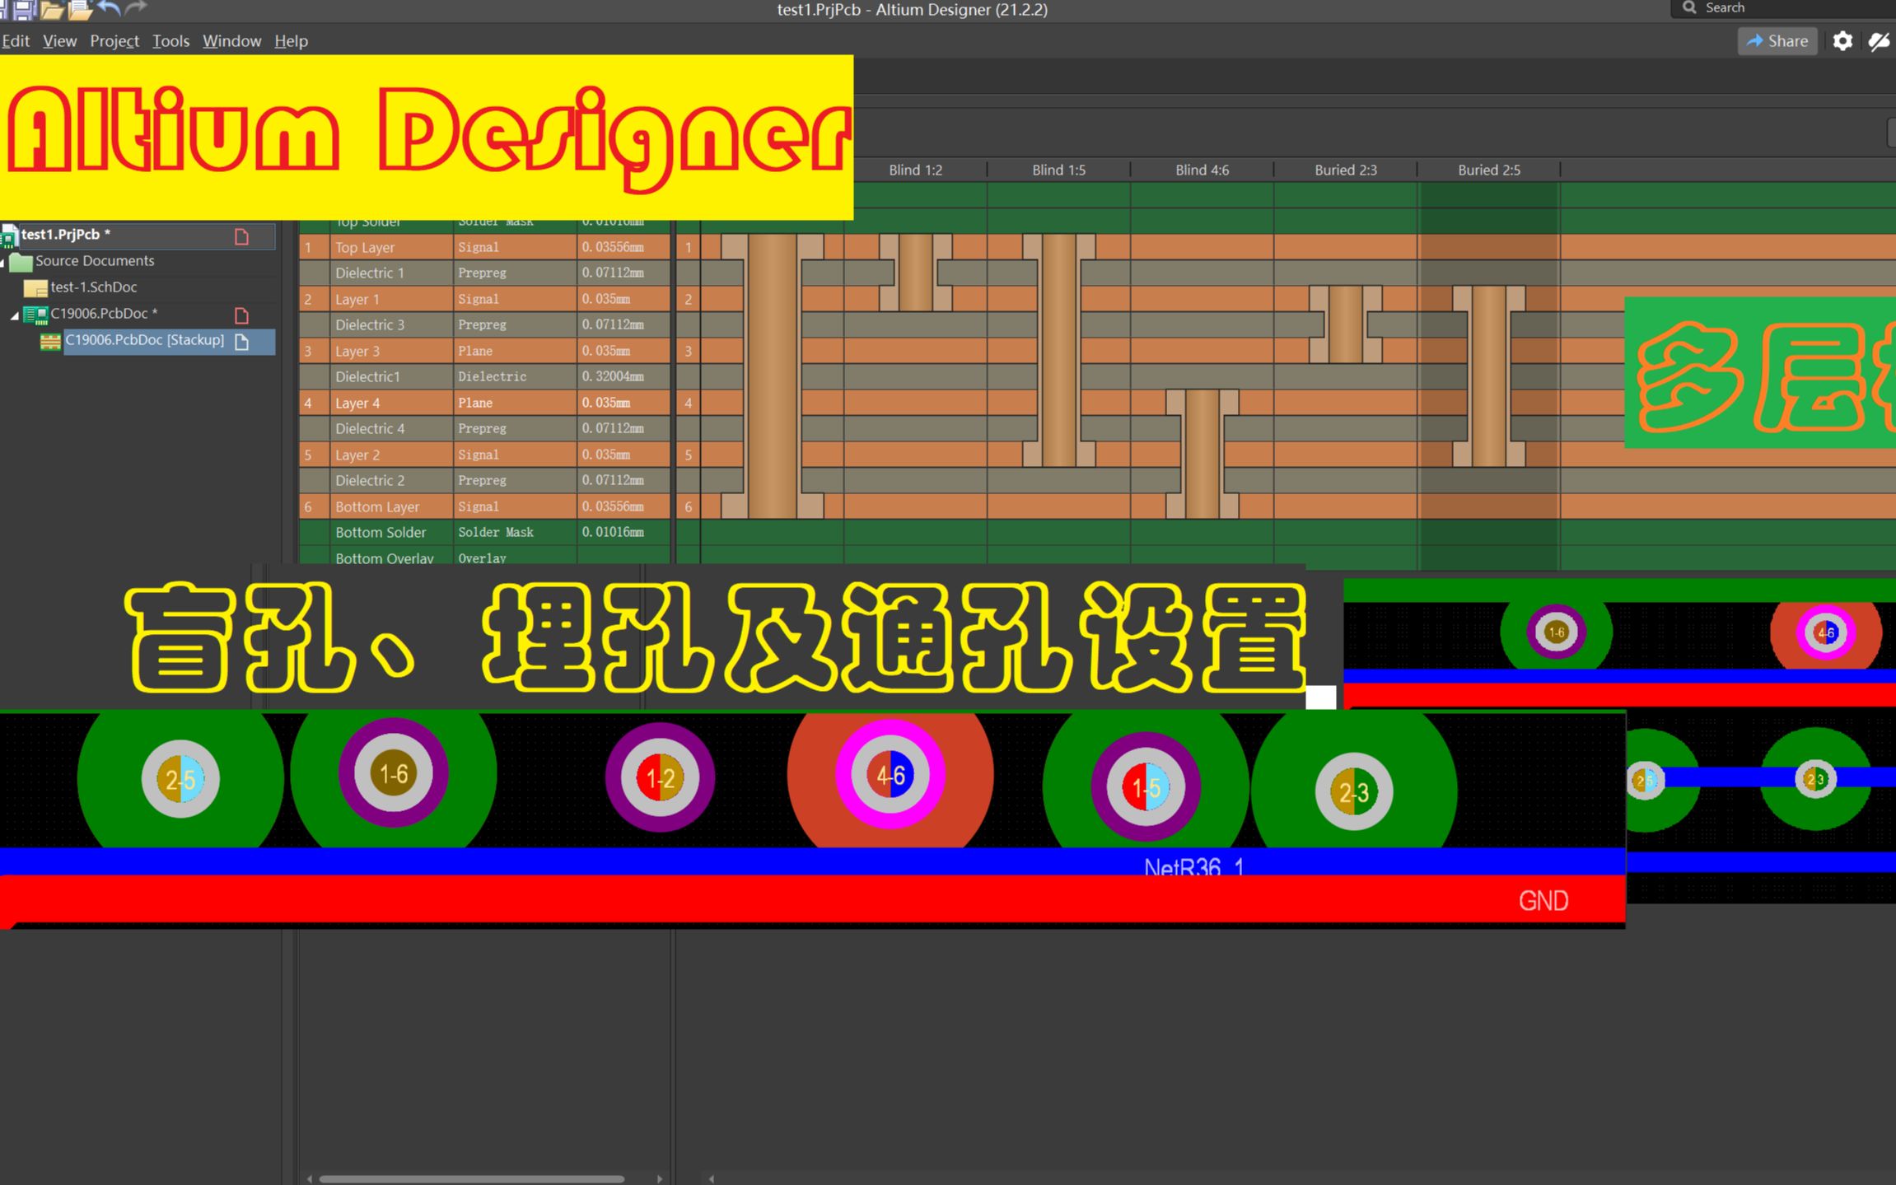Select the Blind 4:6 column header
The image size is (1896, 1185).
pyautogui.click(x=1202, y=170)
